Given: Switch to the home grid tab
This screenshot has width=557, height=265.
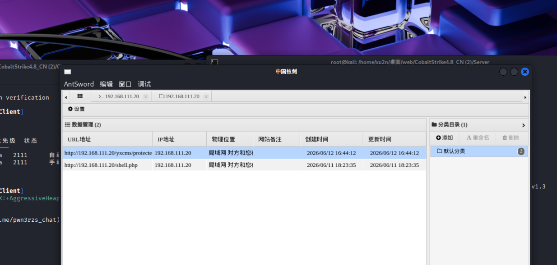Looking at the screenshot, I should pyautogui.click(x=80, y=96).
